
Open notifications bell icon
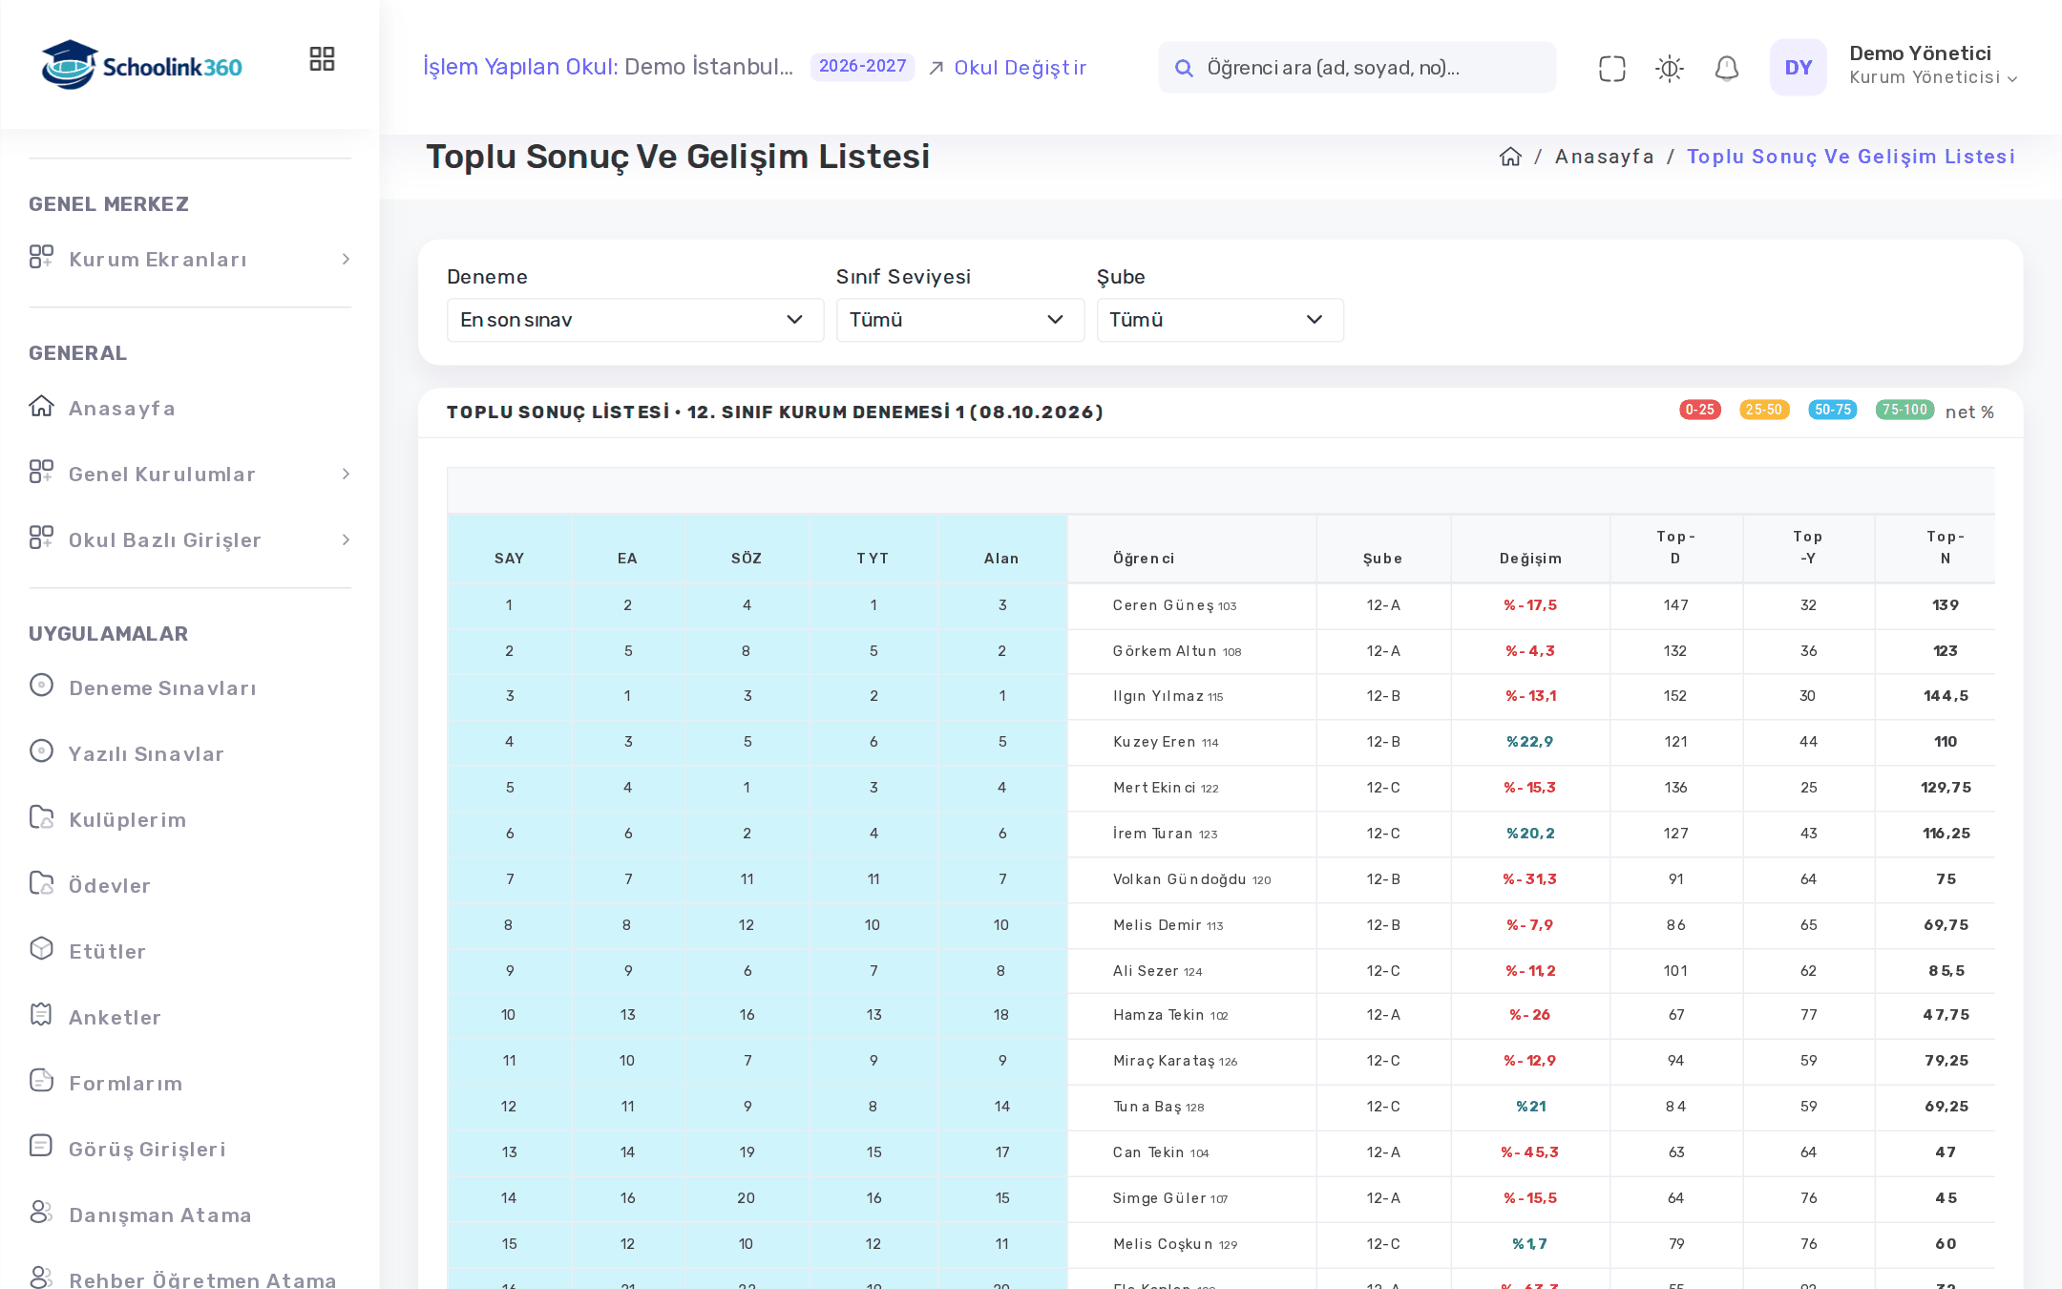coord(1727,68)
